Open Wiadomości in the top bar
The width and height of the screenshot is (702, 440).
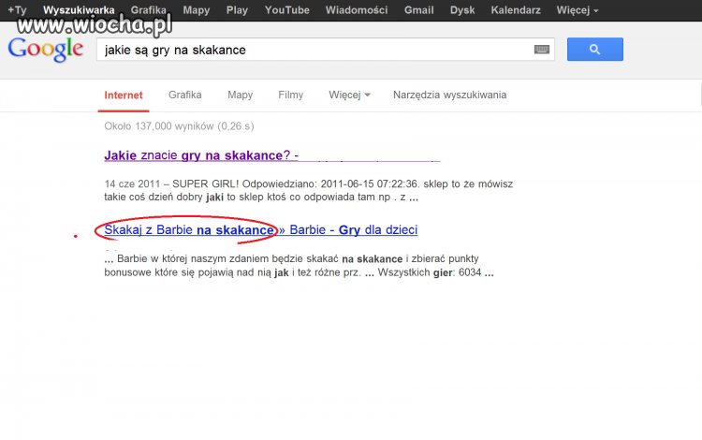click(357, 10)
